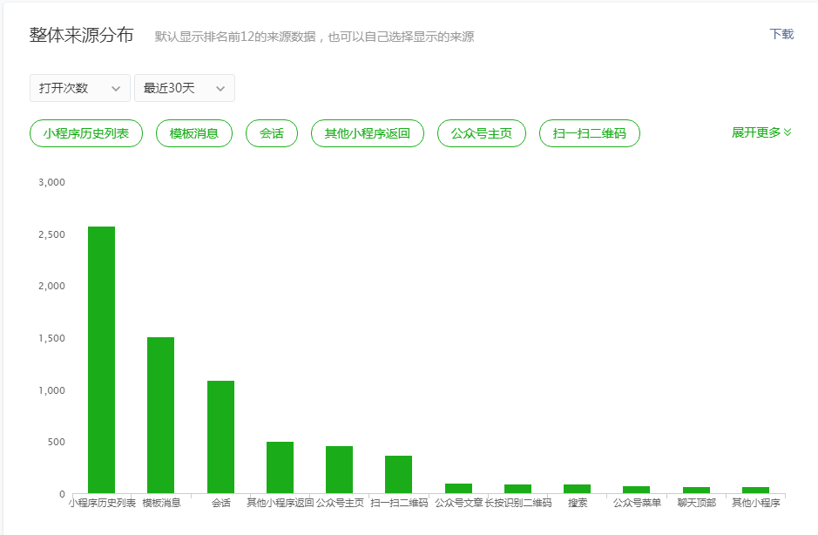Viewport: 818px width, 535px height.
Task: Expand more sources via 展开更多
Action: tap(761, 132)
